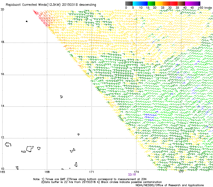
Task: Click the brown 35-40 knots color band
Action: [x=181, y=3]
